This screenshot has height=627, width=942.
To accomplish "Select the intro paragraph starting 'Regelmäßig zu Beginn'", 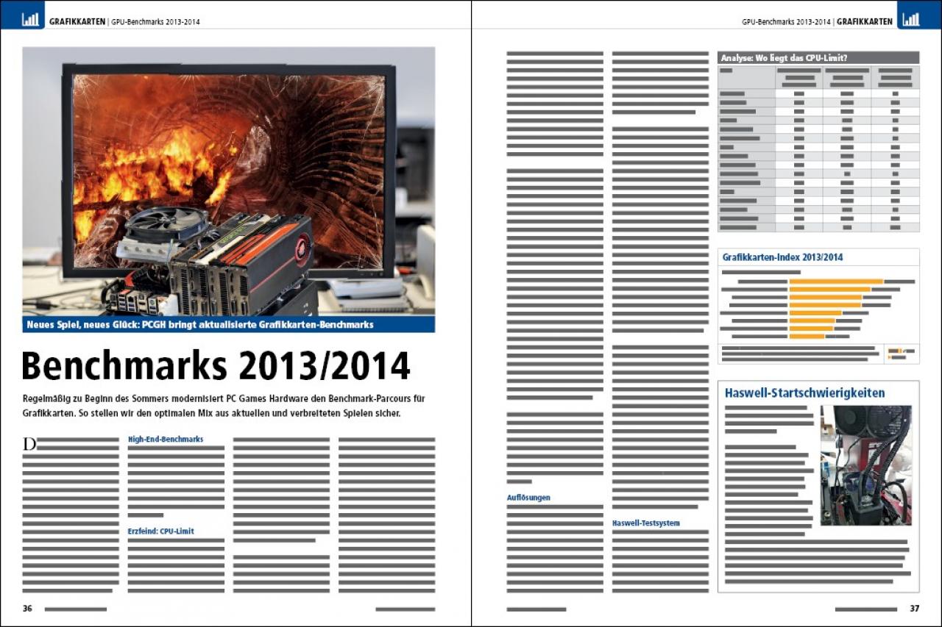I will coord(225,406).
